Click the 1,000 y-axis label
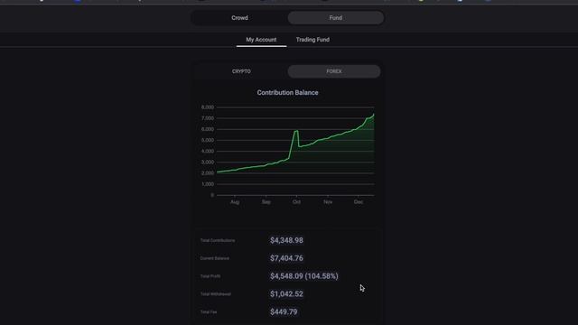This screenshot has width=578, height=325. (x=208, y=184)
